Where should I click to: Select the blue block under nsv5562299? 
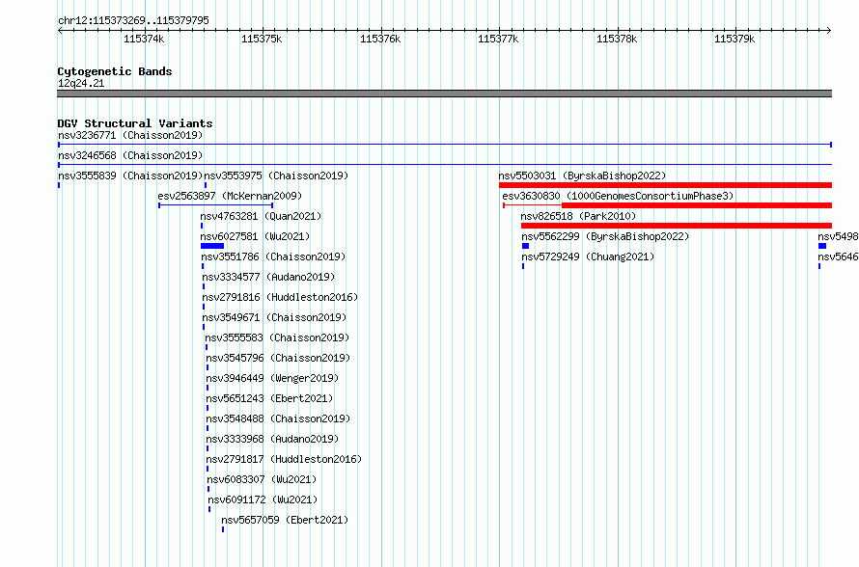tap(525, 246)
